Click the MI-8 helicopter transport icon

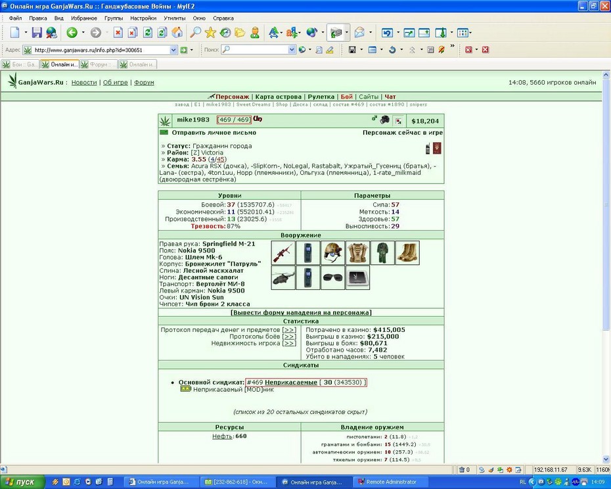[283, 277]
